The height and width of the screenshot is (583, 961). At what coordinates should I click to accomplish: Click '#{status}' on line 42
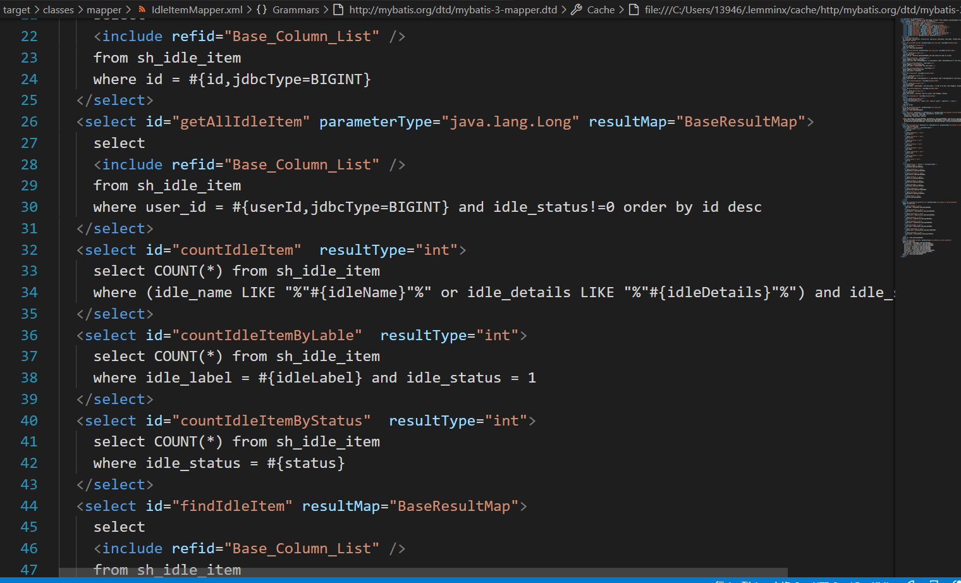point(306,463)
